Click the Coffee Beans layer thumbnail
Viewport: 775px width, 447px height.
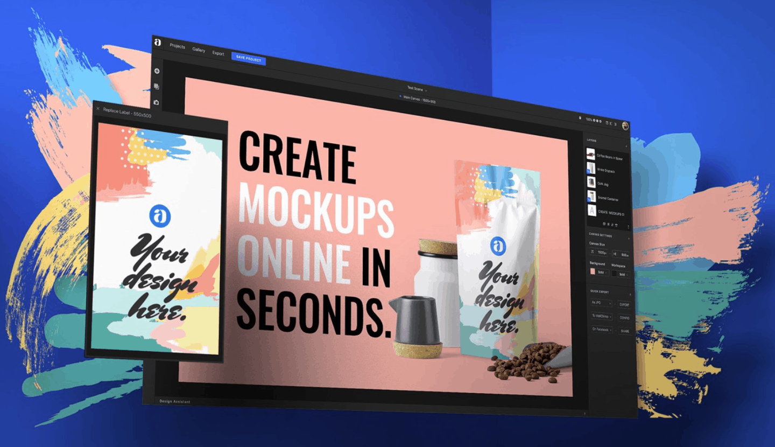[x=591, y=154]
